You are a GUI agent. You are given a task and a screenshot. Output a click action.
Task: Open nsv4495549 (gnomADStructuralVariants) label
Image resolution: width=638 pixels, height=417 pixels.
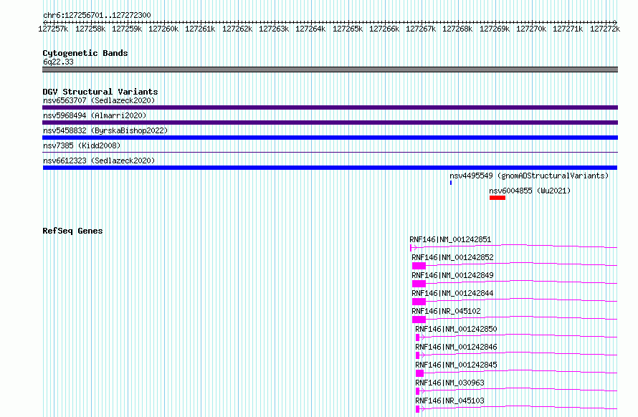pos(529,176)
